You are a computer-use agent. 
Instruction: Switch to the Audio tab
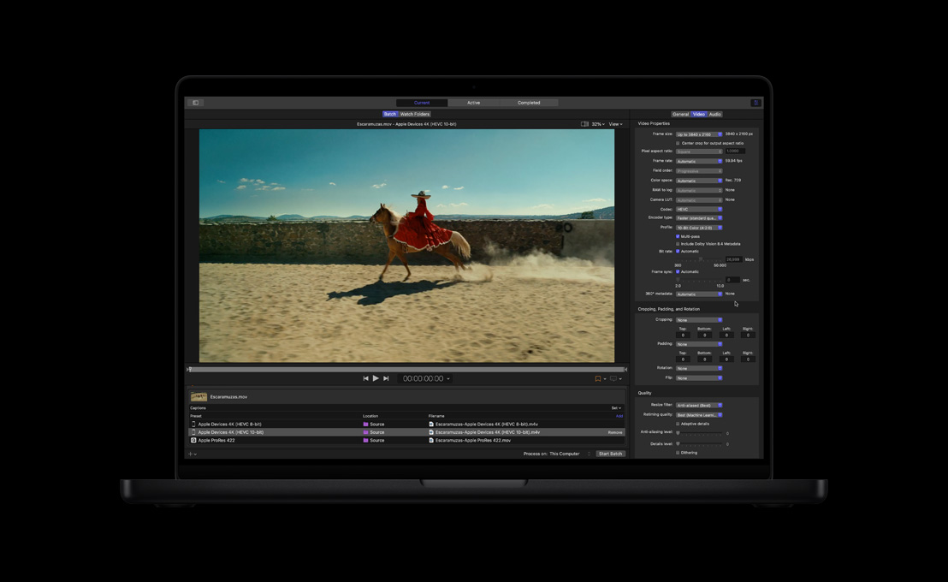click(x=714, y=114)
